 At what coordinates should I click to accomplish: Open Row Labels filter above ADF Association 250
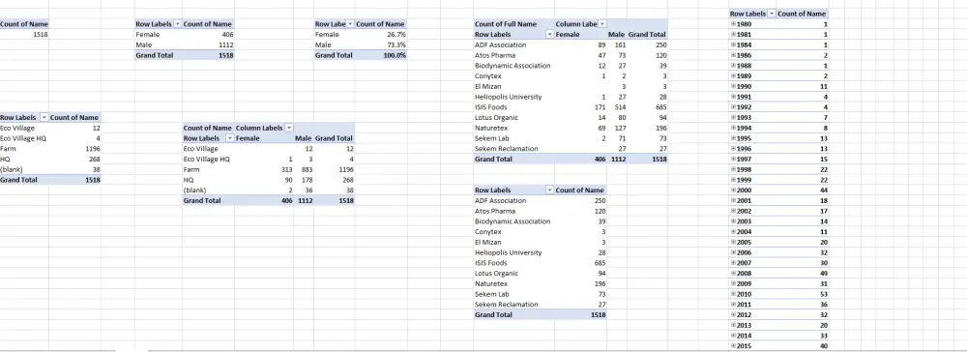[550, 190]
